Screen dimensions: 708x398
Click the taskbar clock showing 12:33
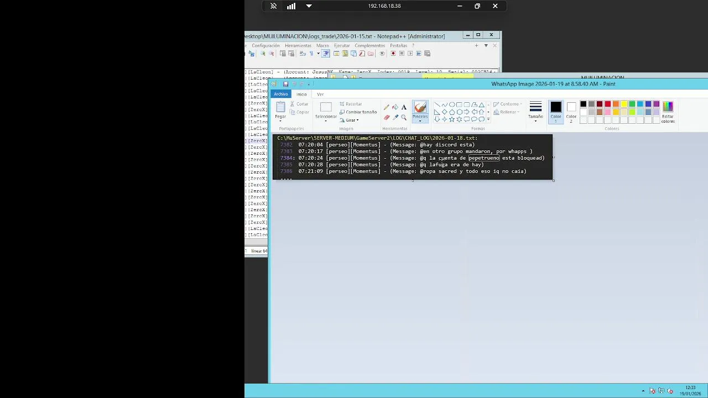[x=690, y=390]
